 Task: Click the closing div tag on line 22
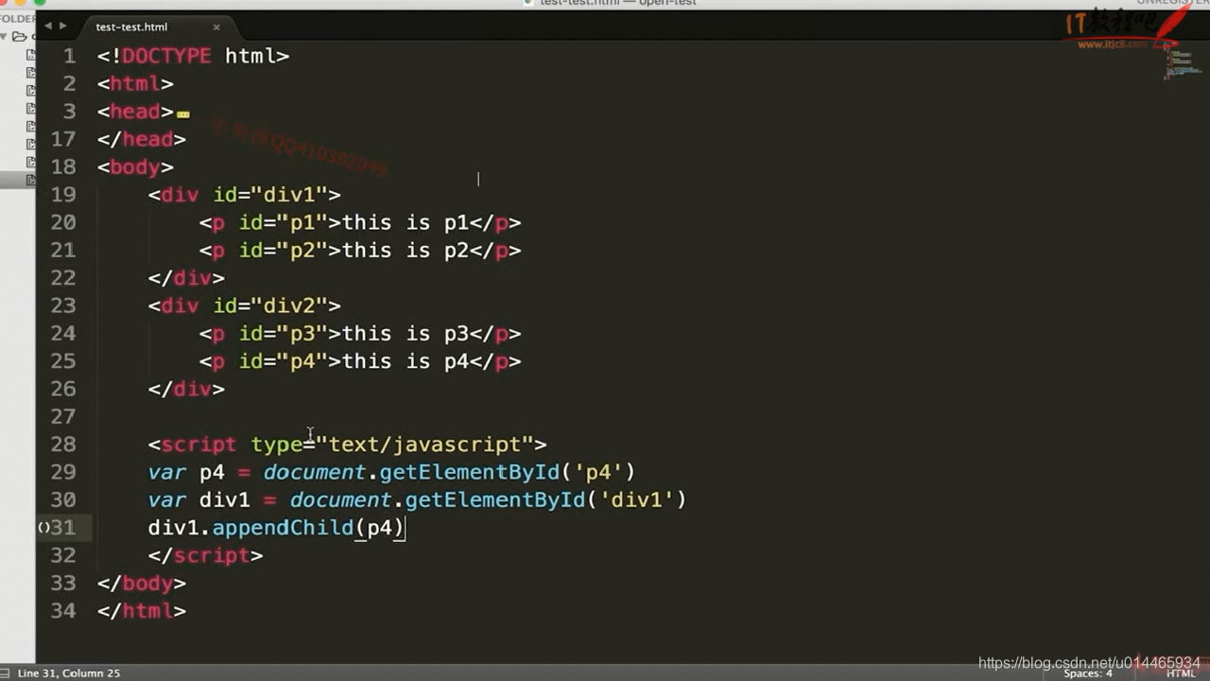186,278
